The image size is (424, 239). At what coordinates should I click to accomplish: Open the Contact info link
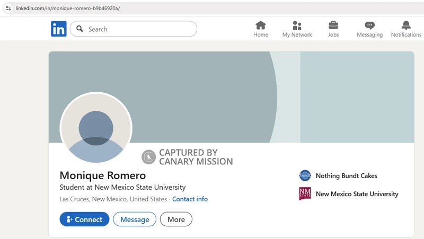190,199
